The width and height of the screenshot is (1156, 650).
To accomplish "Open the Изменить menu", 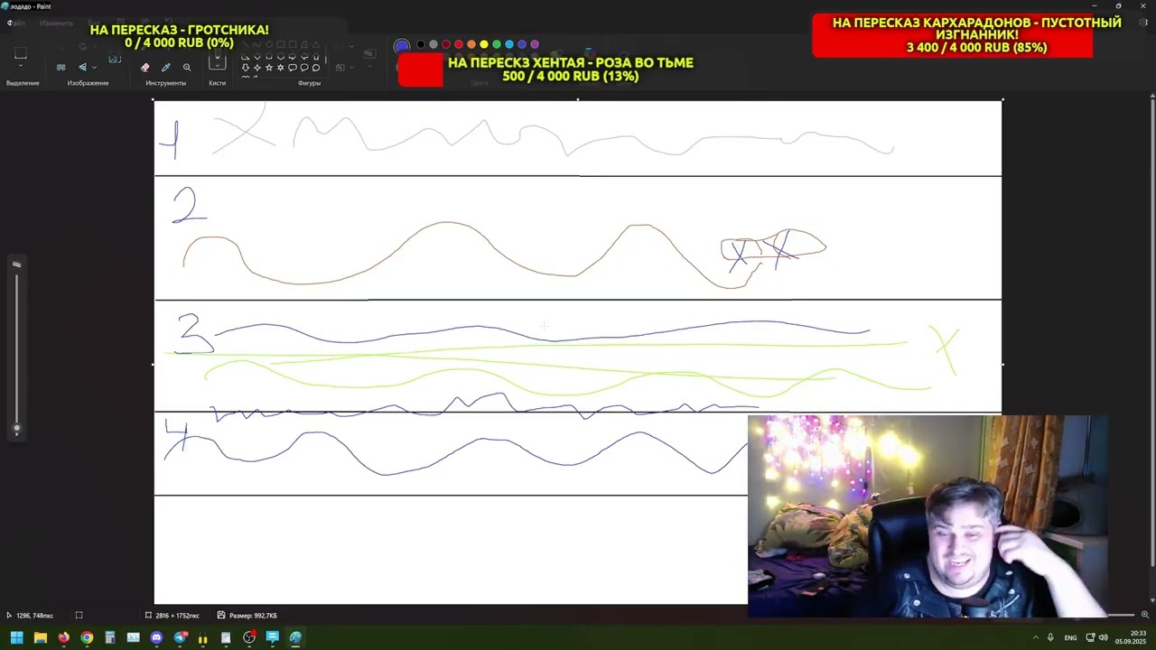I will 56,23.
